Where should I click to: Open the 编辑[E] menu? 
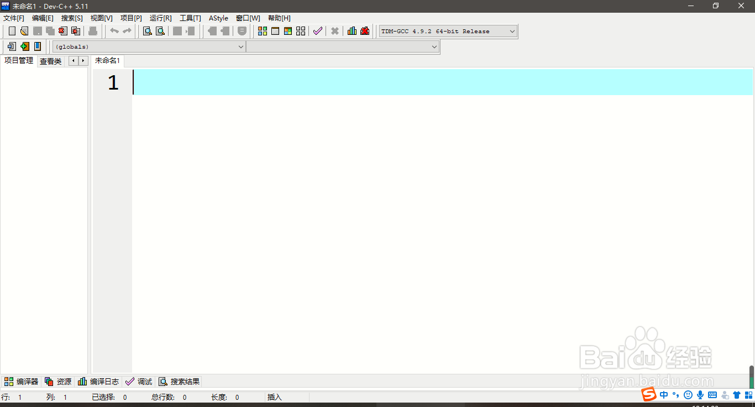[43, 18]
